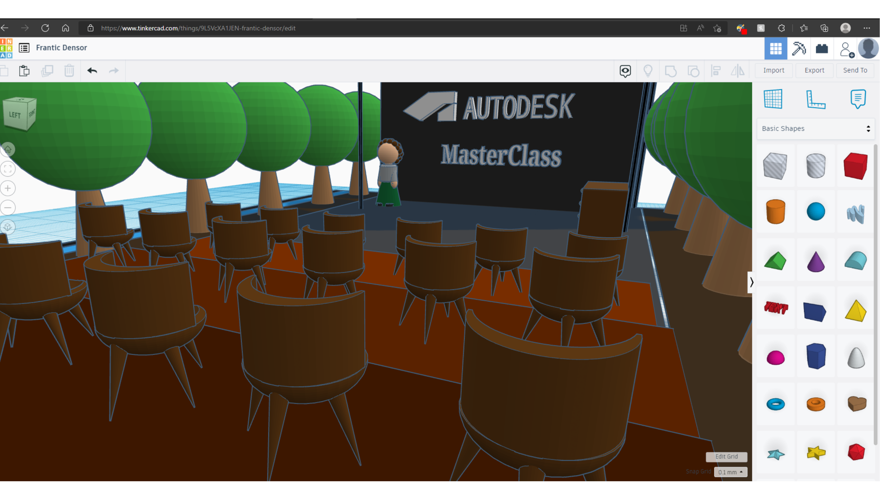Collapse the shapes panel with the arrow
This screenshot has width=880, height=495.
pos(751,282)
